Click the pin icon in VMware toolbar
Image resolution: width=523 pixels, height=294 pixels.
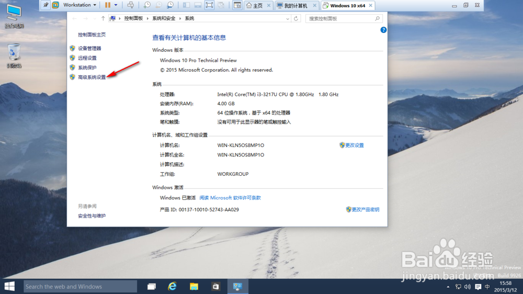pos(46,5)
